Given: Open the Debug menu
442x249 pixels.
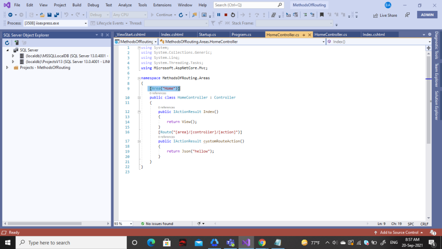Looking at the screenshot, I should [93, 5].
